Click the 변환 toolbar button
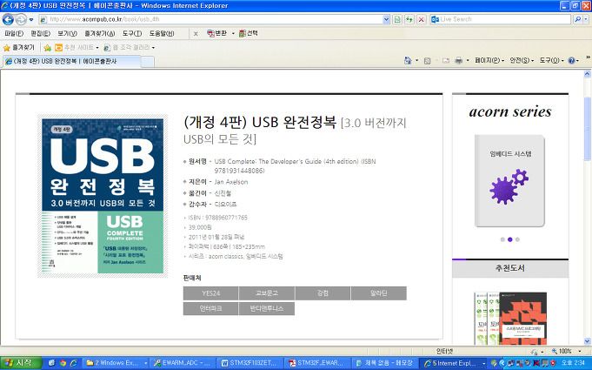592x370 pixels. click(217, 33)
